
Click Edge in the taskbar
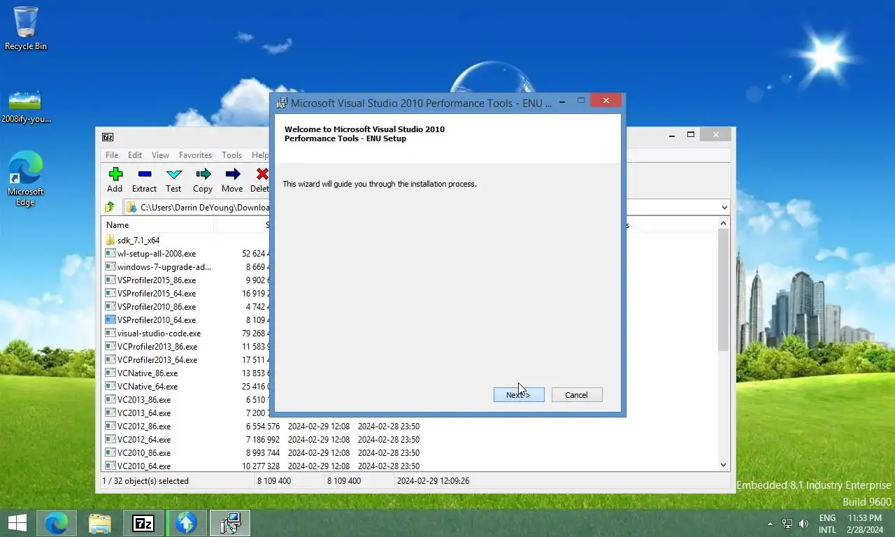(x=57, y=523)
